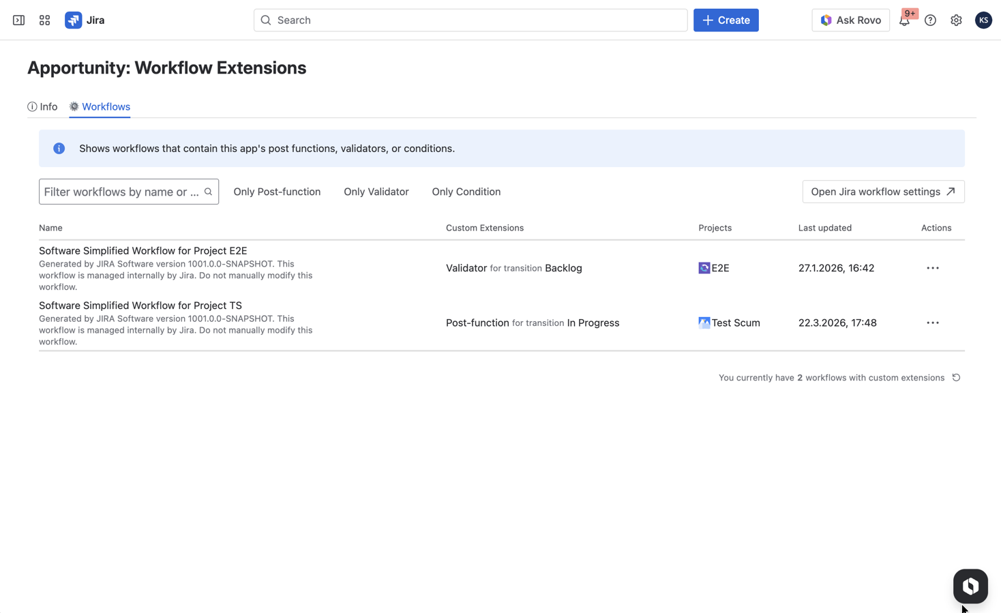Open actions menu for E2E workflow
The height and width of the screenshot is (613, 1001).
(932, 268)
